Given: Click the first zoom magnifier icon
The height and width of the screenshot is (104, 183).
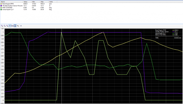Looking at the screenshot, I should coord(2,26).
